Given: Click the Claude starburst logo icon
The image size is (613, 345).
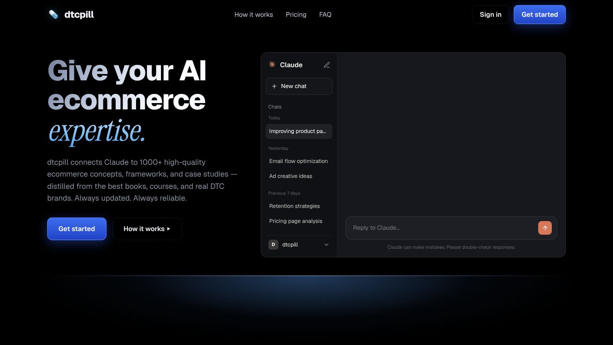Looking at the screenshot, I should 272,64.
